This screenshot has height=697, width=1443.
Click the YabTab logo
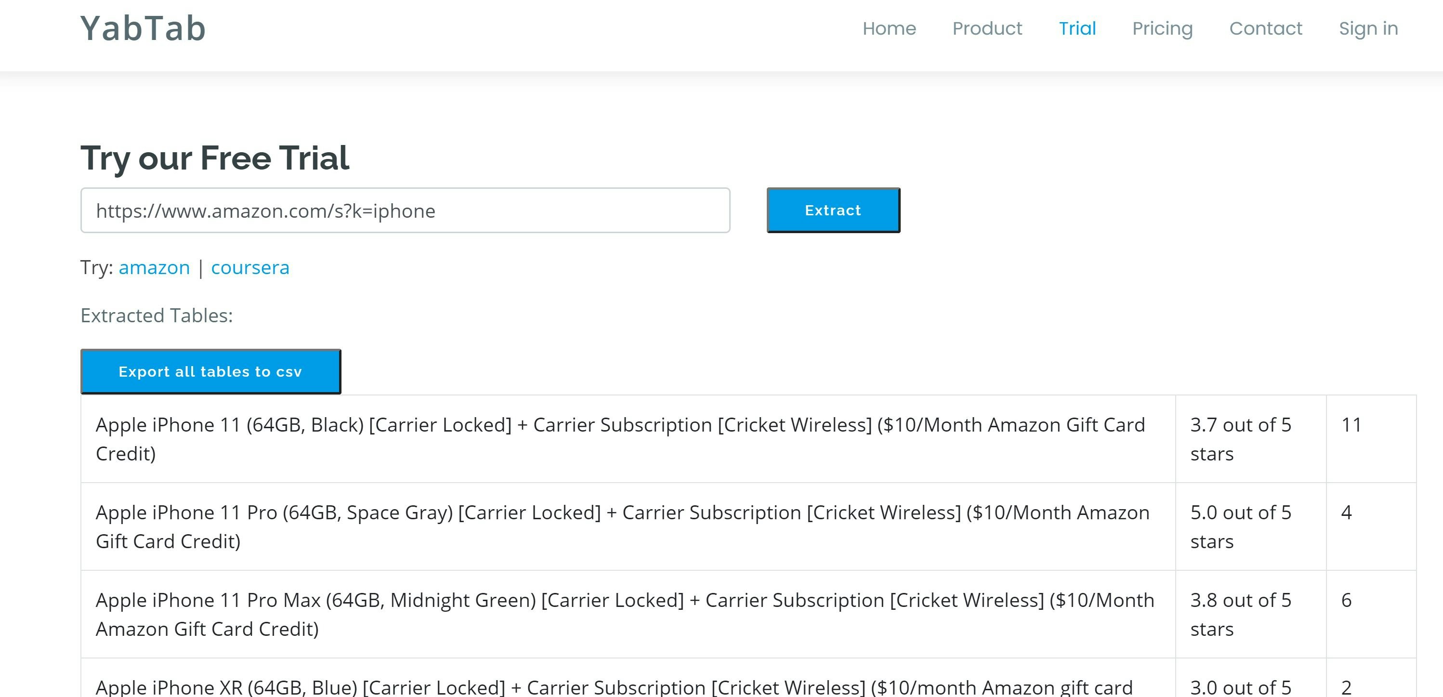(144, 28)
